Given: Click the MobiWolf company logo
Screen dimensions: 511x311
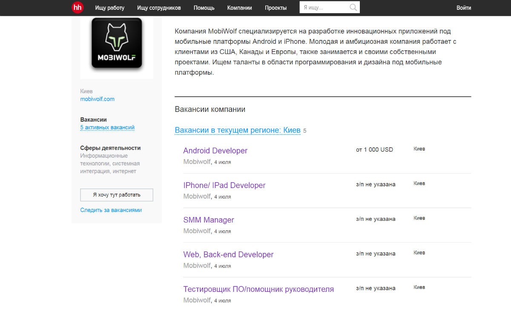Looking at the screenshot, I should [116, 44].
